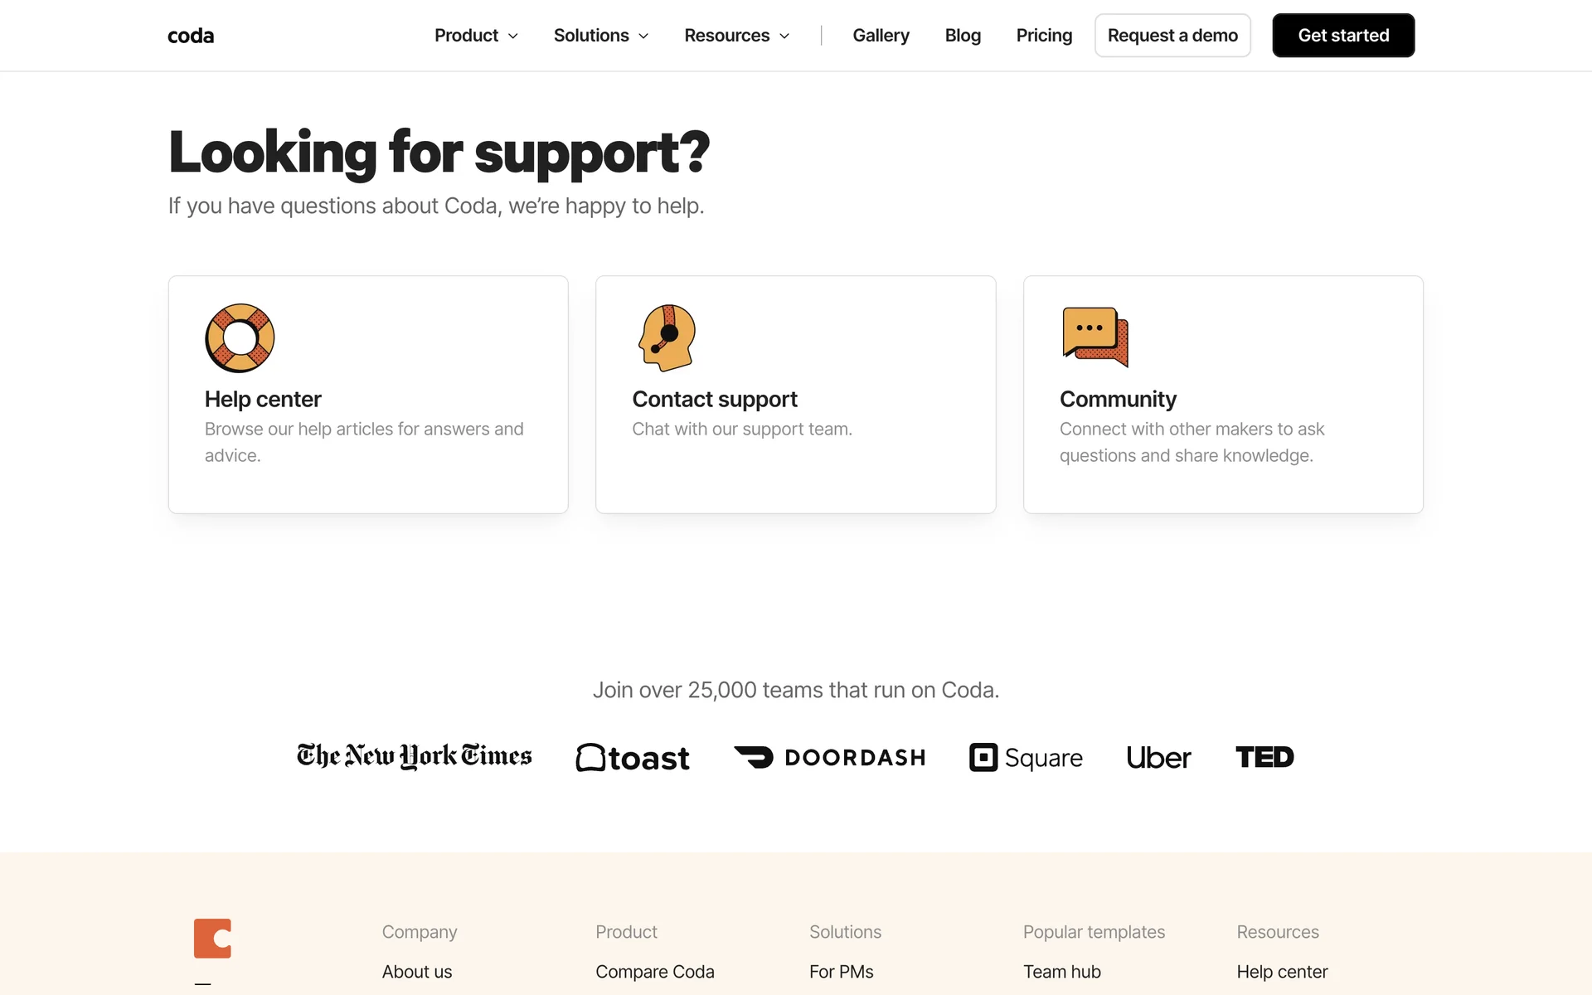The height and width of the screenshot is (995, 1592).
Task: Open Compare Coda footer link
Action: (655, 972)
